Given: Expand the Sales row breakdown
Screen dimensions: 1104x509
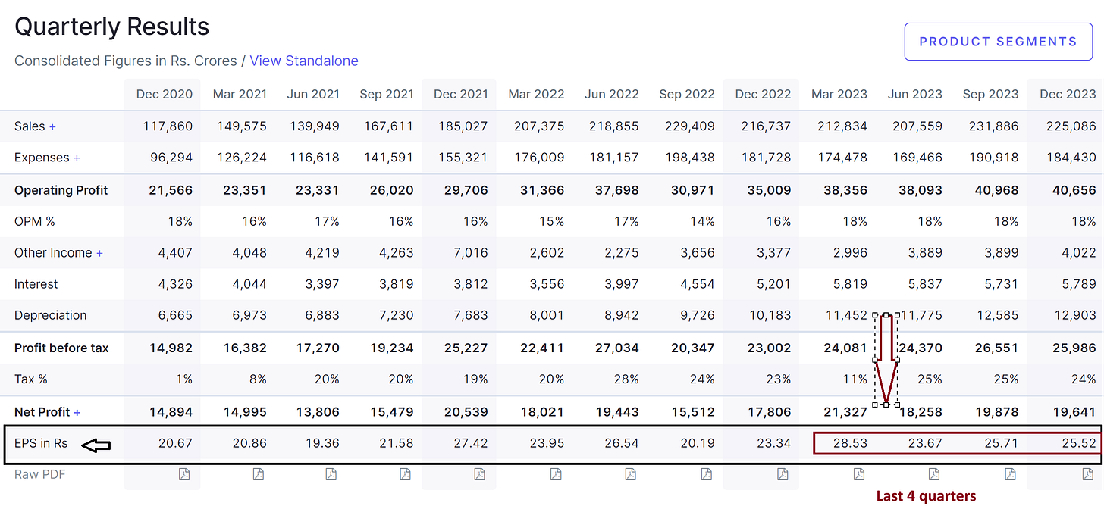Looking at the screenshot, I should click(x=52, y=126).
